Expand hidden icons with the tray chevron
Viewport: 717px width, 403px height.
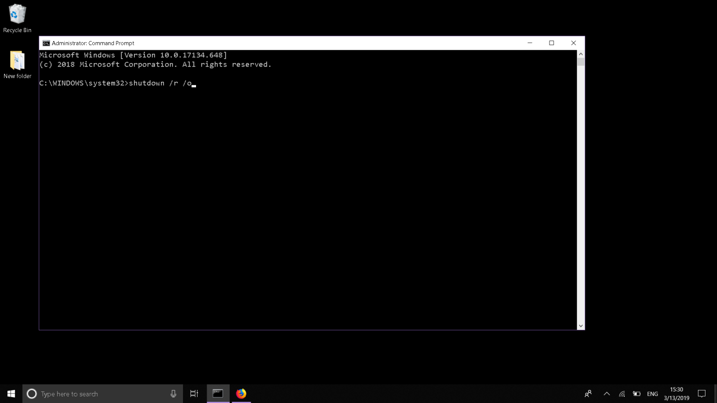click(607, 394)
